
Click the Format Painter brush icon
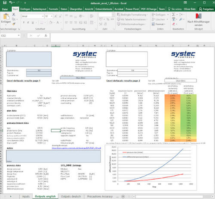(x=14, y=24)
